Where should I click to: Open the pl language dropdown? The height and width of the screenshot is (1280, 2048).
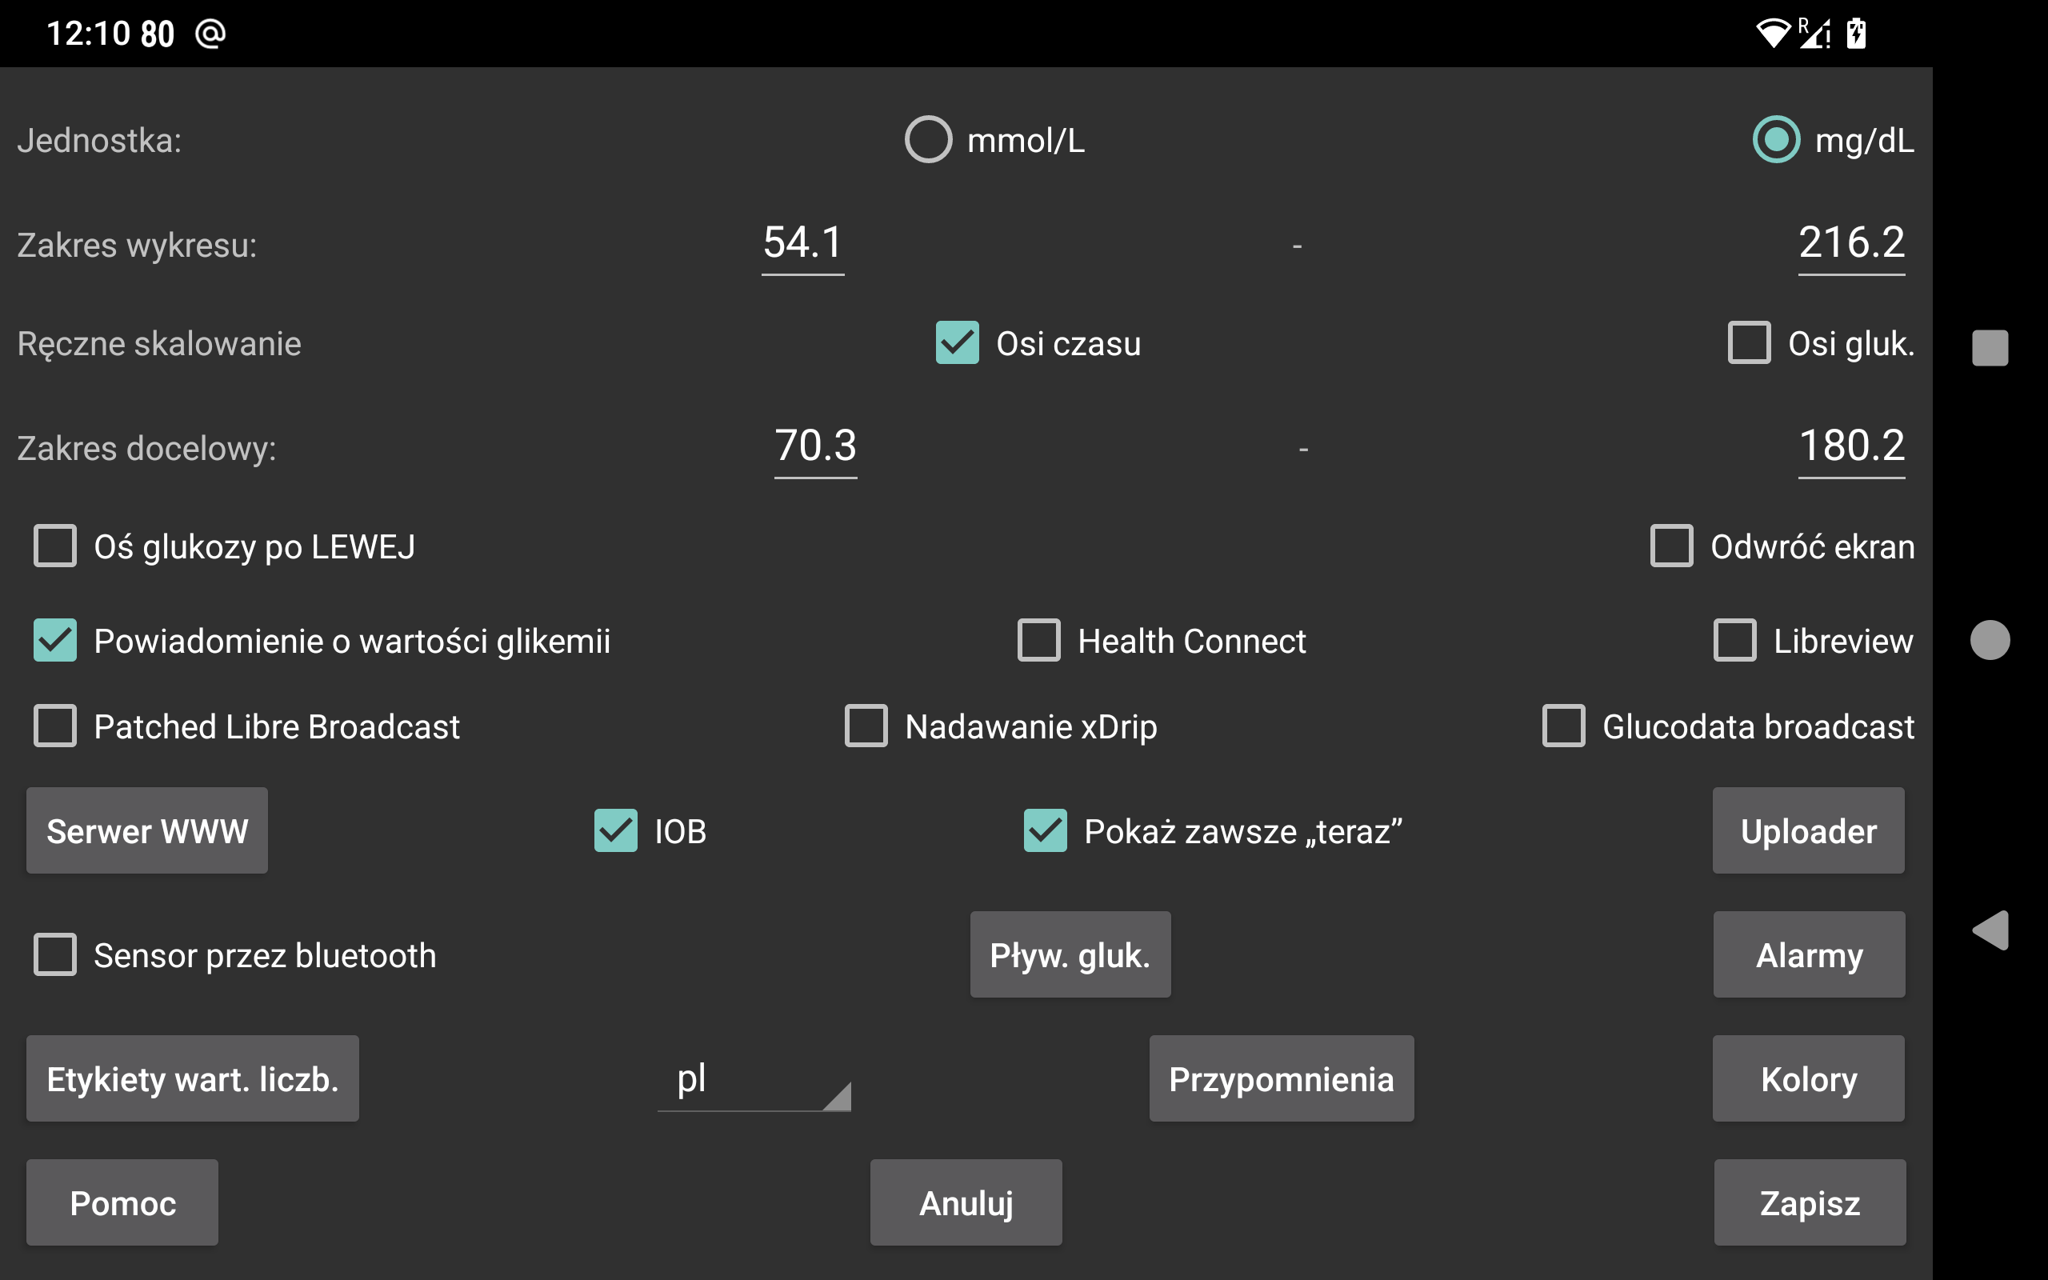(753, 1079)
